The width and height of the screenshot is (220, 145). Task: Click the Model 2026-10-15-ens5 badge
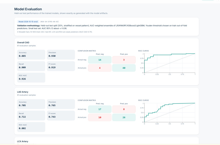(x=28, y=22)
